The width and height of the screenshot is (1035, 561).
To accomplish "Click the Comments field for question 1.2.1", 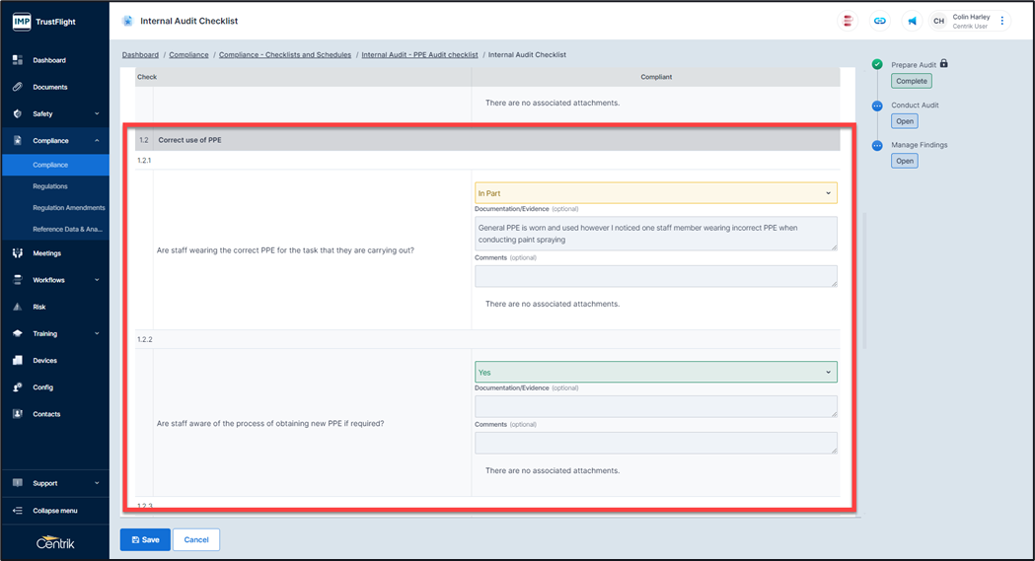I will point(655,276).
